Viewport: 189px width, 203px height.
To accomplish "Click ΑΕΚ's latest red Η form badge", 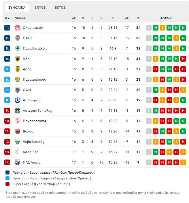I will (x=183, y=59).
